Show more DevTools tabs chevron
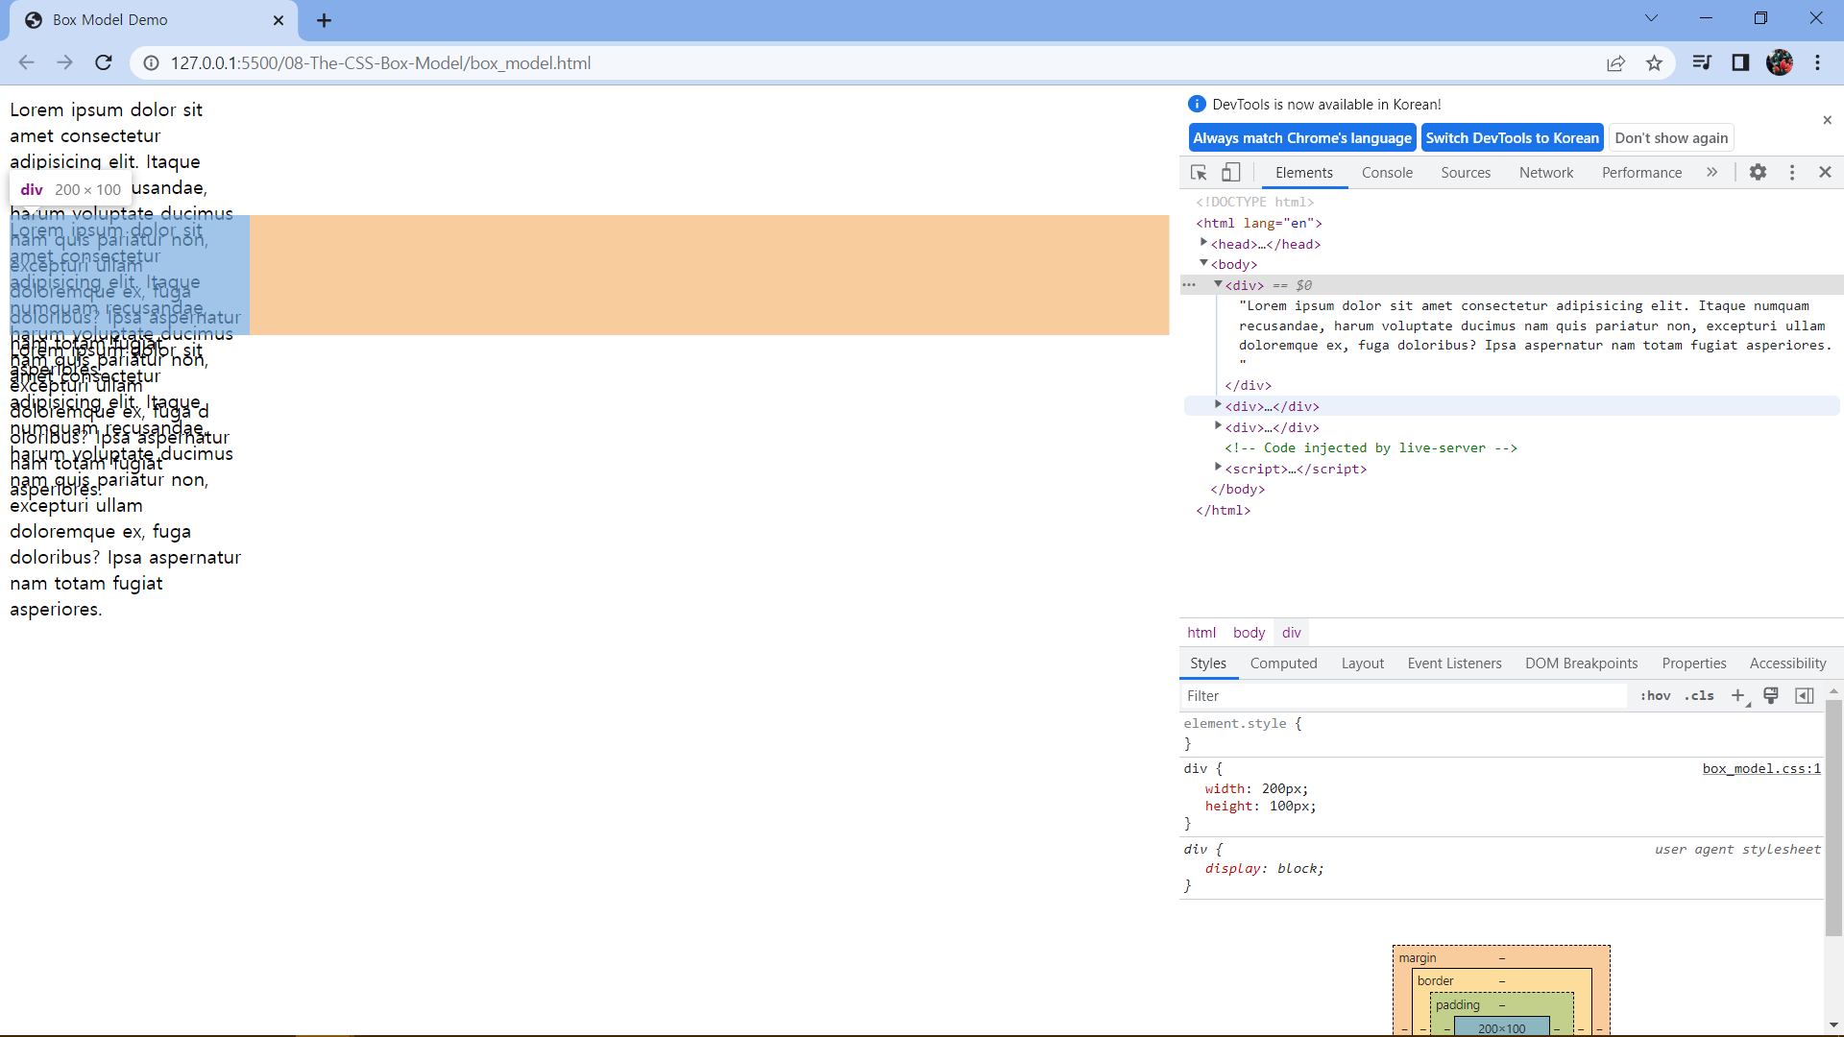The image size is (1844, 1037). 1711,173
